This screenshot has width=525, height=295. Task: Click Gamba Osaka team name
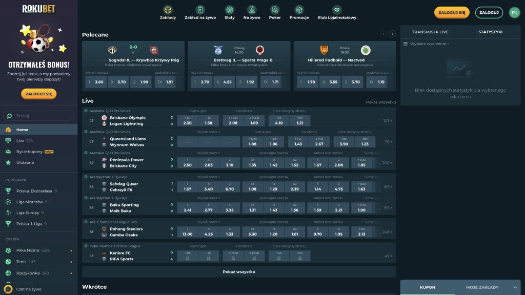(124, 235)
